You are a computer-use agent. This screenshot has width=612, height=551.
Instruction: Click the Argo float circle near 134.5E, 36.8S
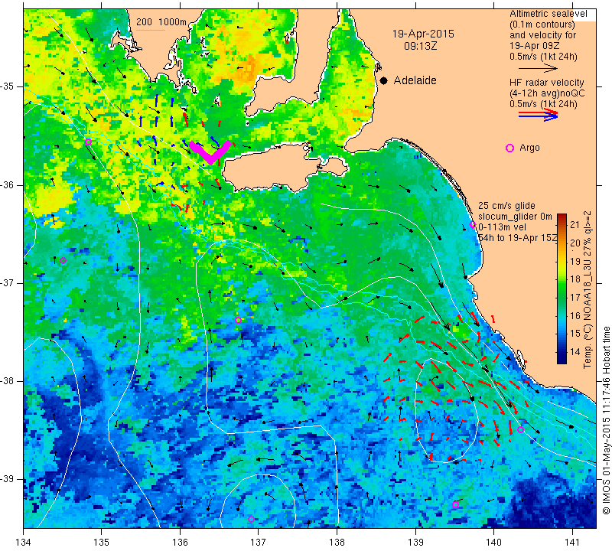pos(63,260)
